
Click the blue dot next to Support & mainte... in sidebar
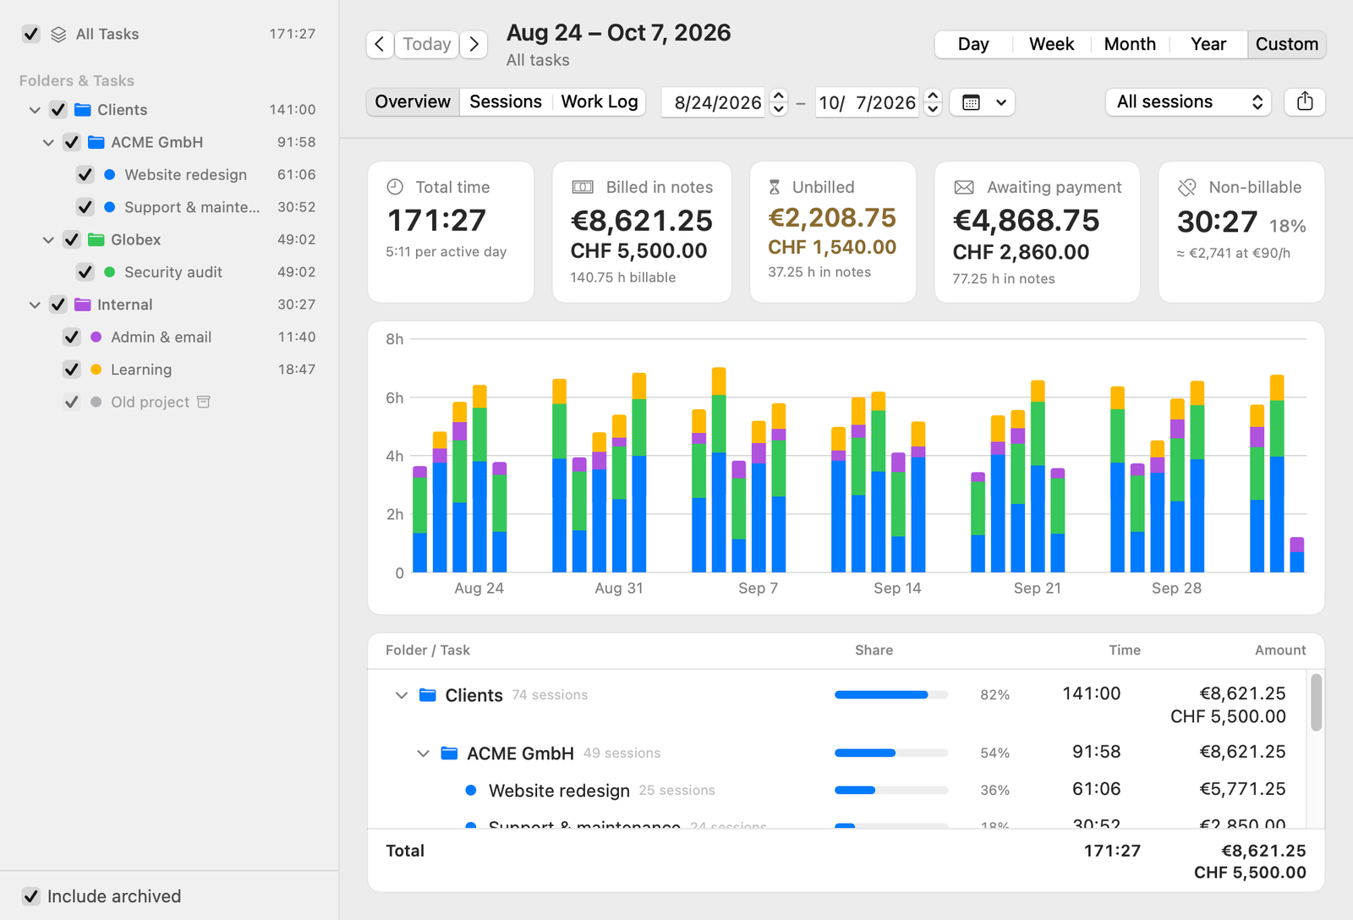point(109,207)
